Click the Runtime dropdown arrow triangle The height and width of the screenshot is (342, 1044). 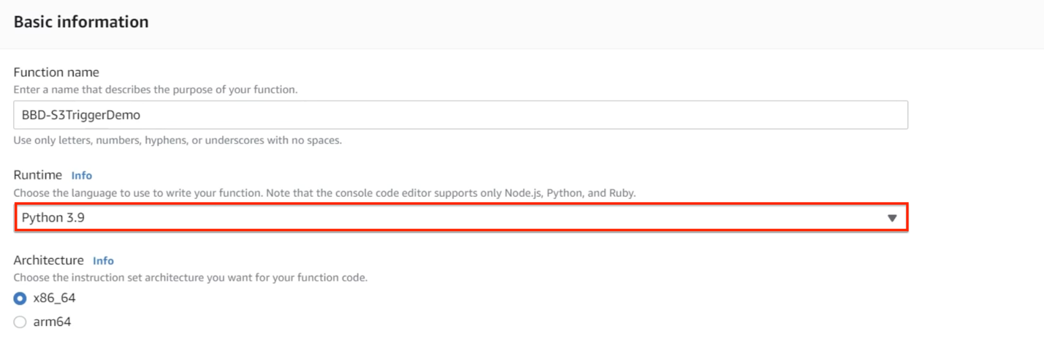pos(891,218)
